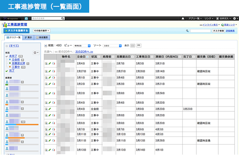Click the sort arrow on the 立会日 column
This screenshot has height=159, width=239.
tap(87, 57)
